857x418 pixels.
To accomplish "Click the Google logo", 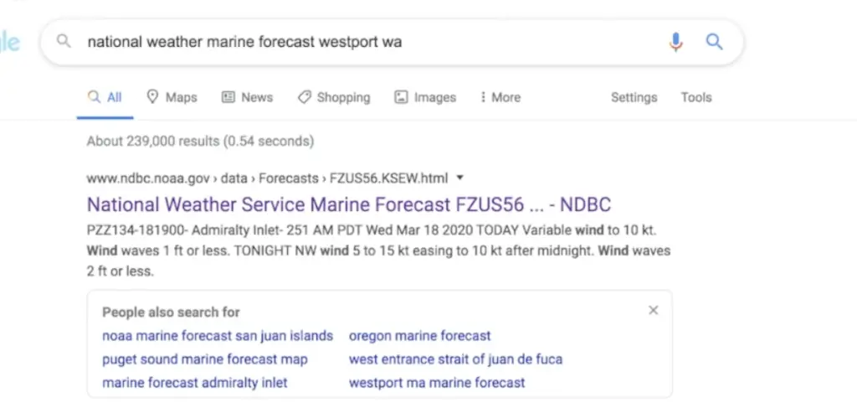I will pos(10,43).
